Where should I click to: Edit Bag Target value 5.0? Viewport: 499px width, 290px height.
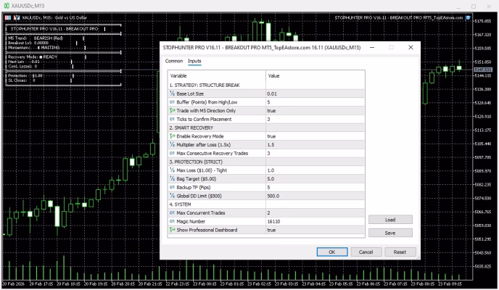click(x=315, y=178)
